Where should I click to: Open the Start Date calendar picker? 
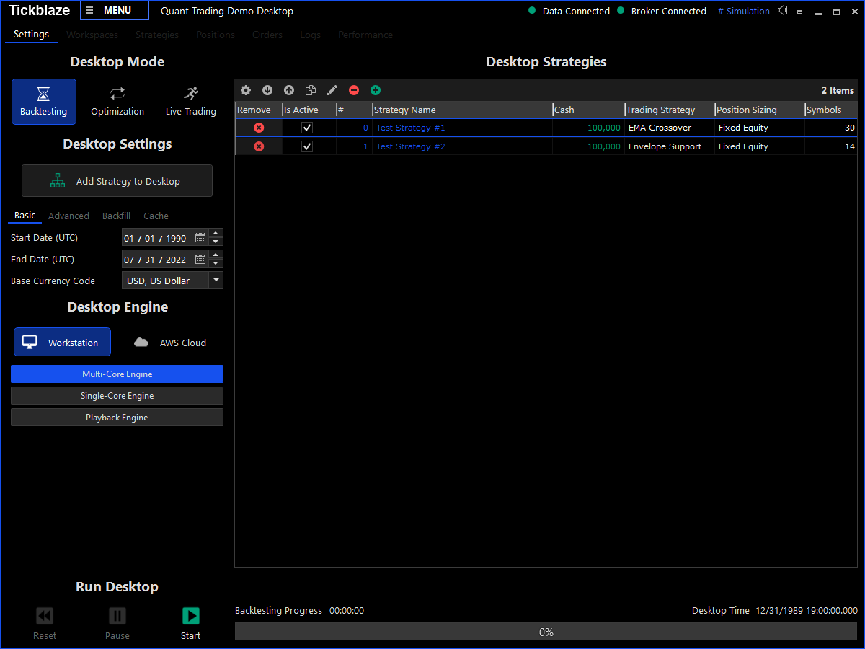click(200, 237)
